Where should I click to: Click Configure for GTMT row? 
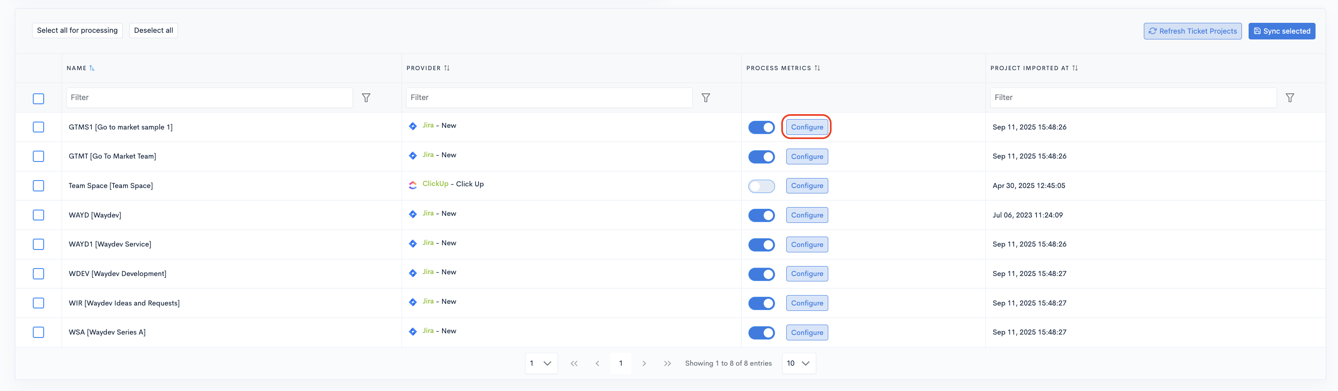click(x=807, y=156)
